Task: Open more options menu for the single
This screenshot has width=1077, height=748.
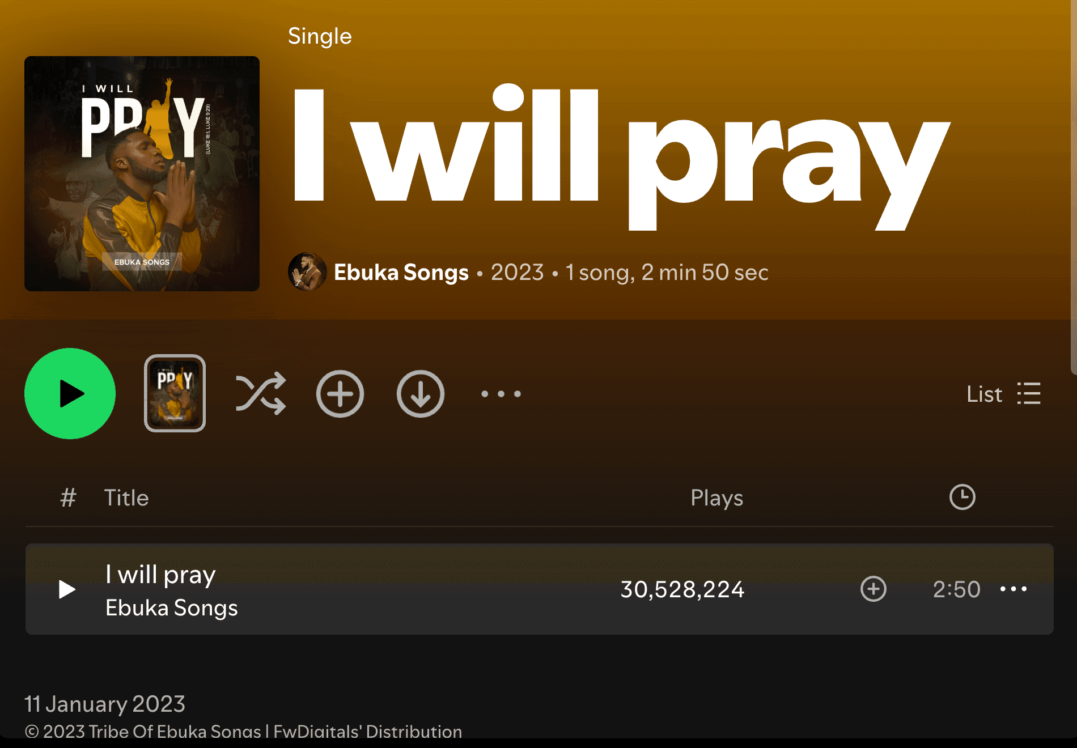Action: coord(501,394)
